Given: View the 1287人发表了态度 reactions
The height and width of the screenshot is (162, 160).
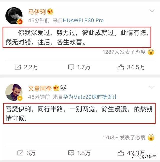Looking at the screenshot, I should [124, 52].
